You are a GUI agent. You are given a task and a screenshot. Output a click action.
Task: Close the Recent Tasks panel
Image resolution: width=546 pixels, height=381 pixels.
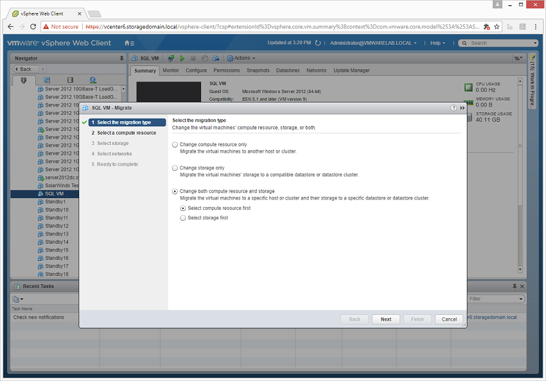tap(522, 286)
